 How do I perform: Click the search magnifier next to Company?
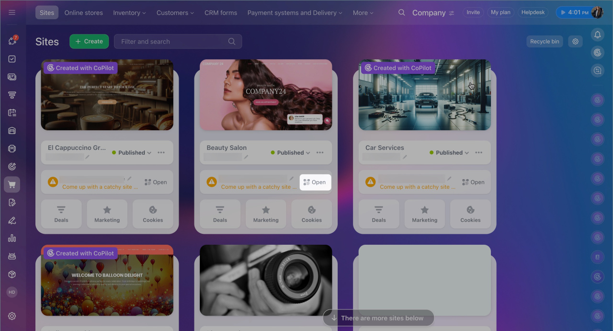(x=402, y=12)
